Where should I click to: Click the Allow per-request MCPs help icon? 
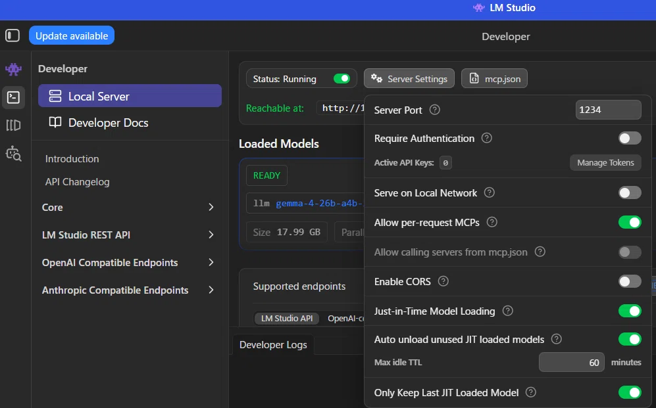(x=492, y=222)
